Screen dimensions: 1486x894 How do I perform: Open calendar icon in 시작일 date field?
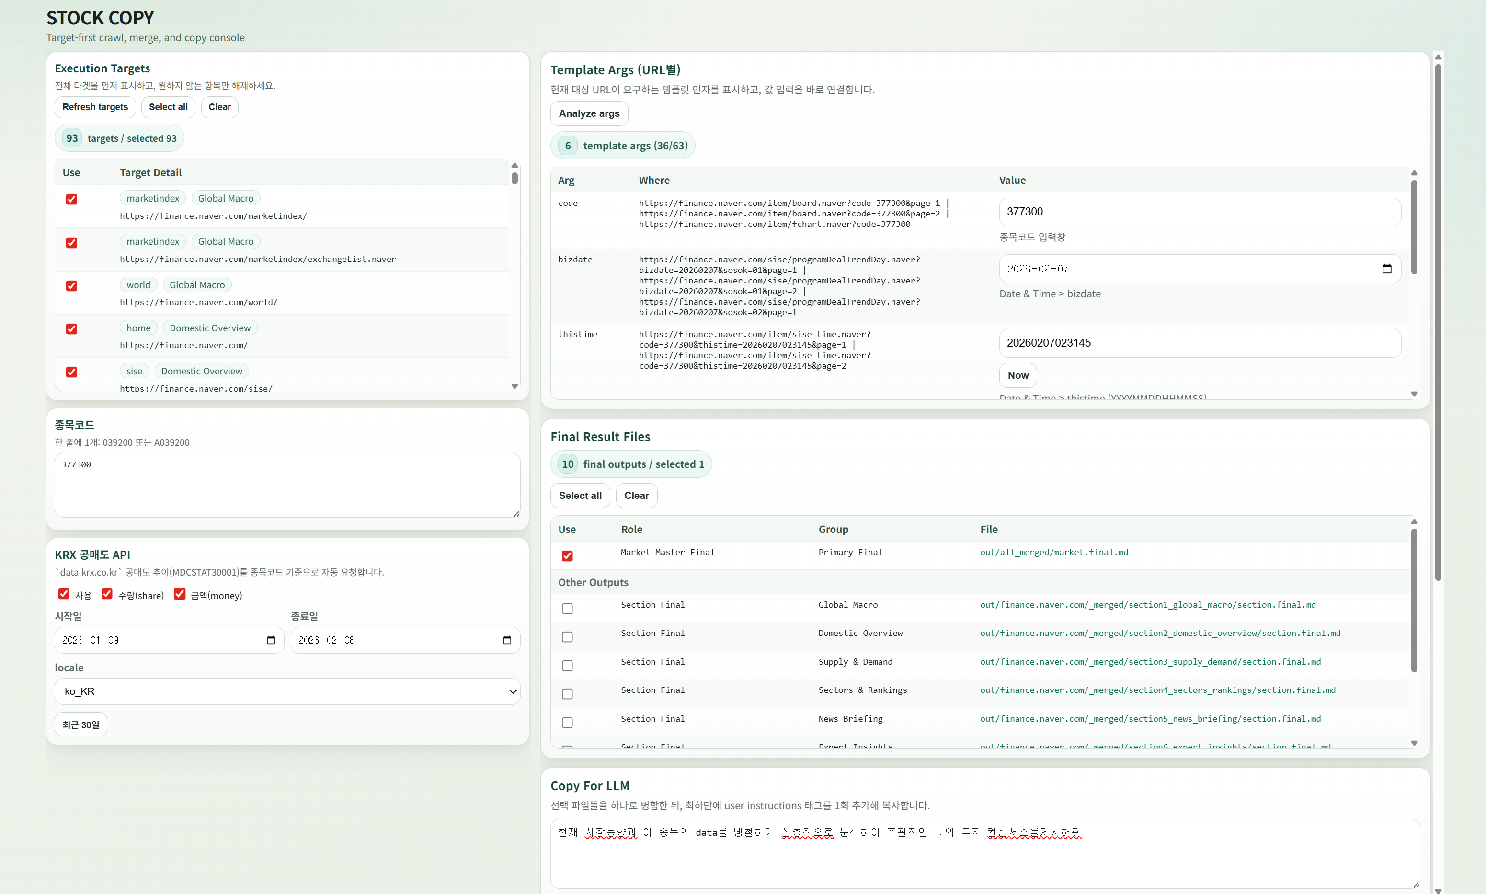(x=271, y=640)
